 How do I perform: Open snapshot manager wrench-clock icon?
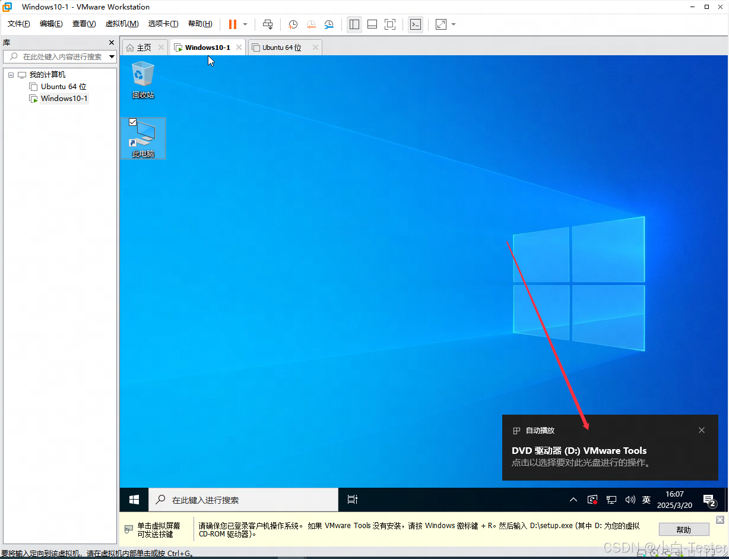pos(329,24)
